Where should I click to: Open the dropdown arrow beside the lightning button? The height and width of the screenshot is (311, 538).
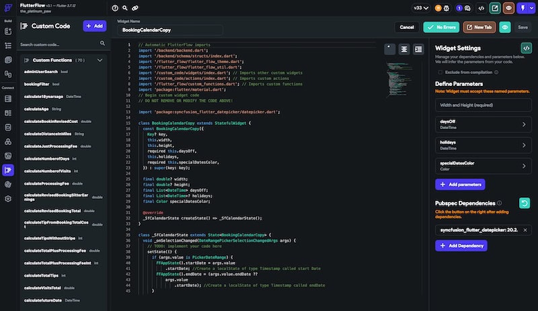click(531, 8)
